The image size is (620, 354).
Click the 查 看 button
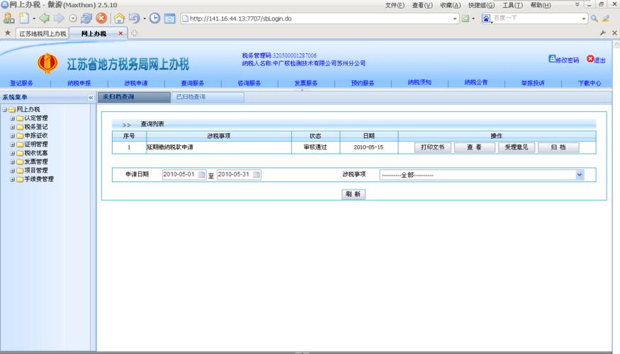coord(474,147)
